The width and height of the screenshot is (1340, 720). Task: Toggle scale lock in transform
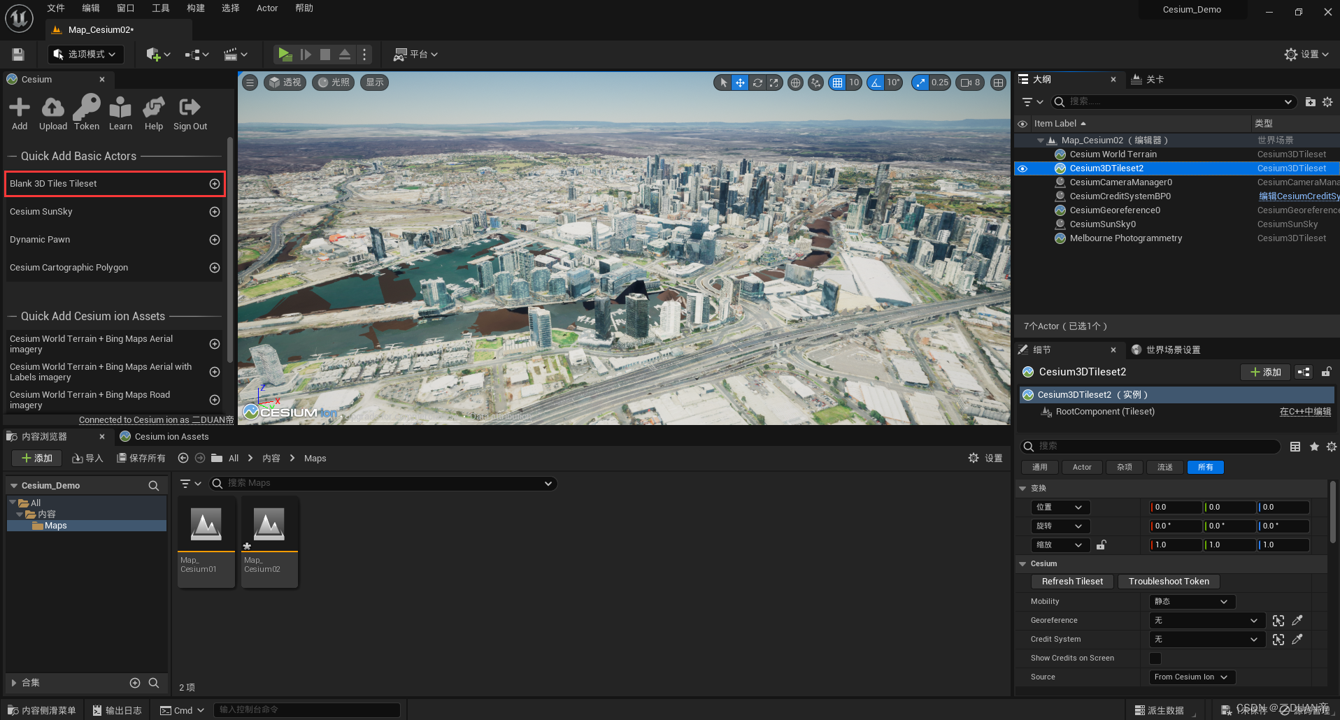(1101, 545)
